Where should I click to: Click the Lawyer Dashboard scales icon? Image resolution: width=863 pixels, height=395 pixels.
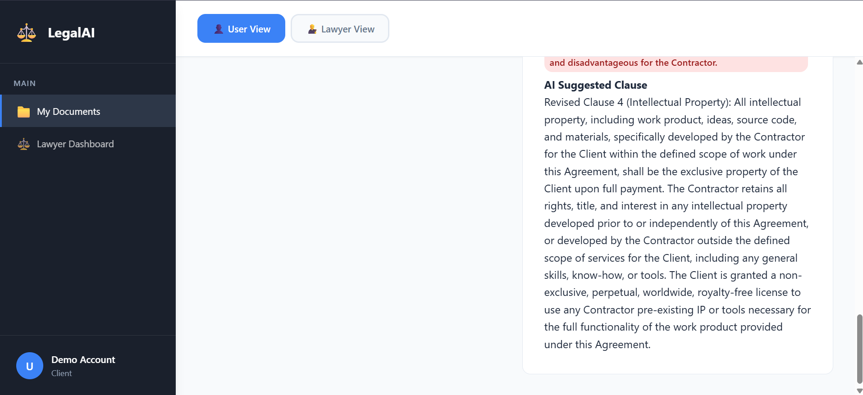(23, 144)
